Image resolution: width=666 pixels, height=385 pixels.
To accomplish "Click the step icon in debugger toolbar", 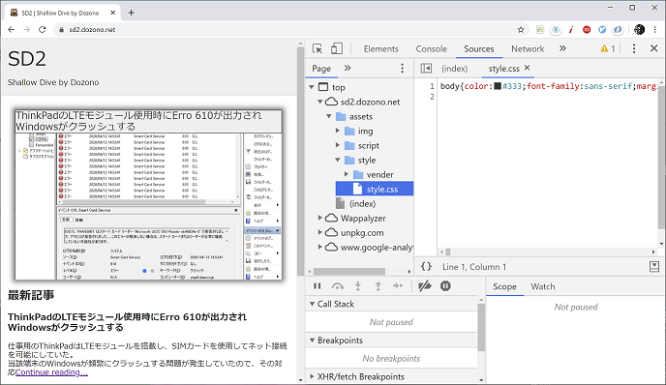I will [398, 285].
